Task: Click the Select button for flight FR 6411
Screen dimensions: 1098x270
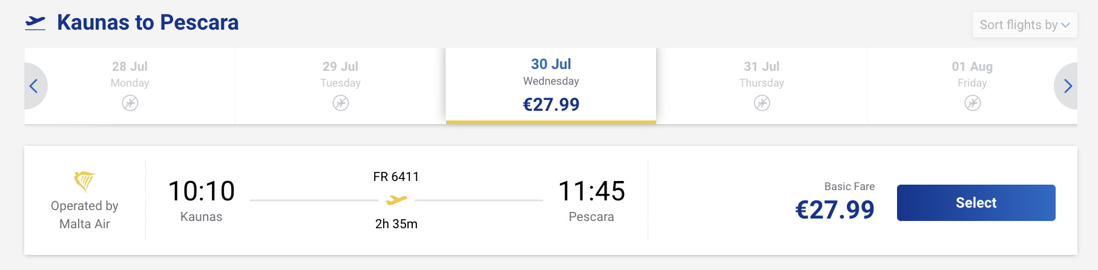Action: 976,203
